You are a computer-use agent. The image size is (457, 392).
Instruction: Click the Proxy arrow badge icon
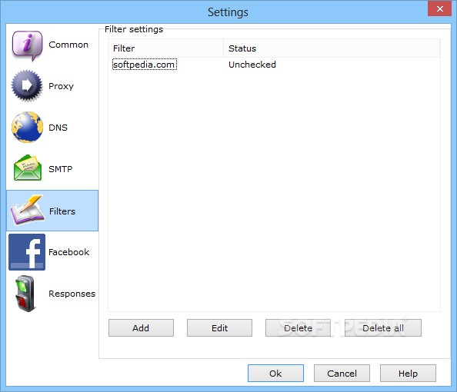(x=27, y=86)
